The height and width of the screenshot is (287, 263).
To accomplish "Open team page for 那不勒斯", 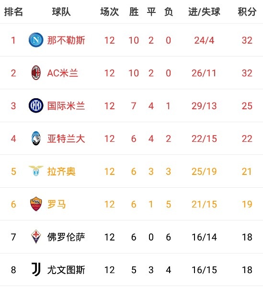I will (66, 40).
